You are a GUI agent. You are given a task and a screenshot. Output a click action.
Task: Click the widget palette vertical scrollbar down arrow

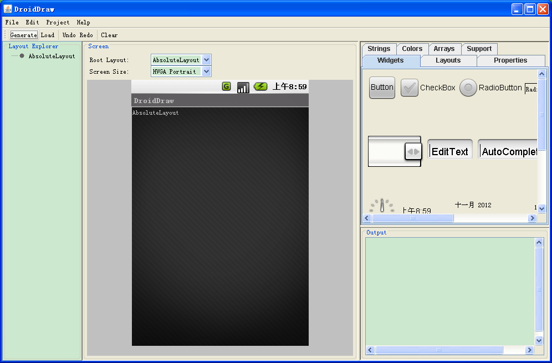541,208
